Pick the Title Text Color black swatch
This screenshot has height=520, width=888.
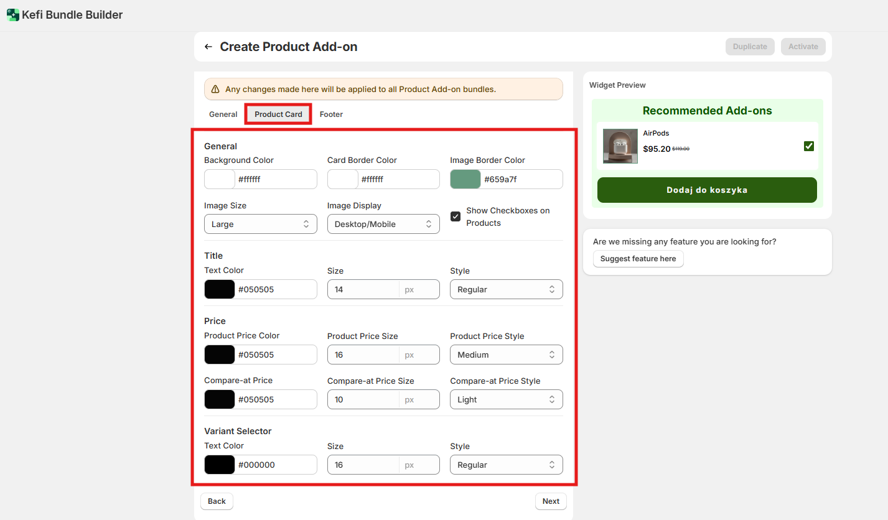point(220,289)
